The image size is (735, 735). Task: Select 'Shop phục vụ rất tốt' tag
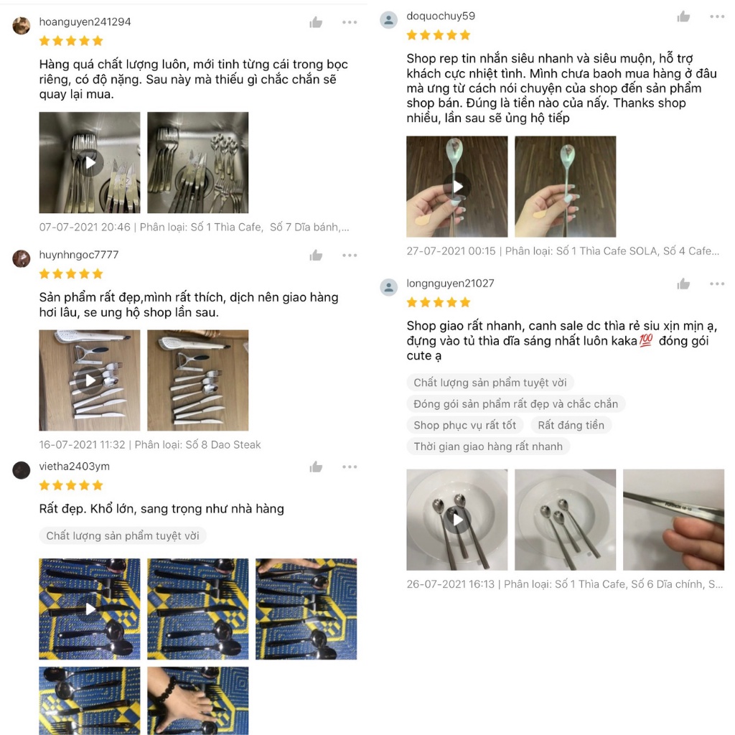[x=464, y=425]
